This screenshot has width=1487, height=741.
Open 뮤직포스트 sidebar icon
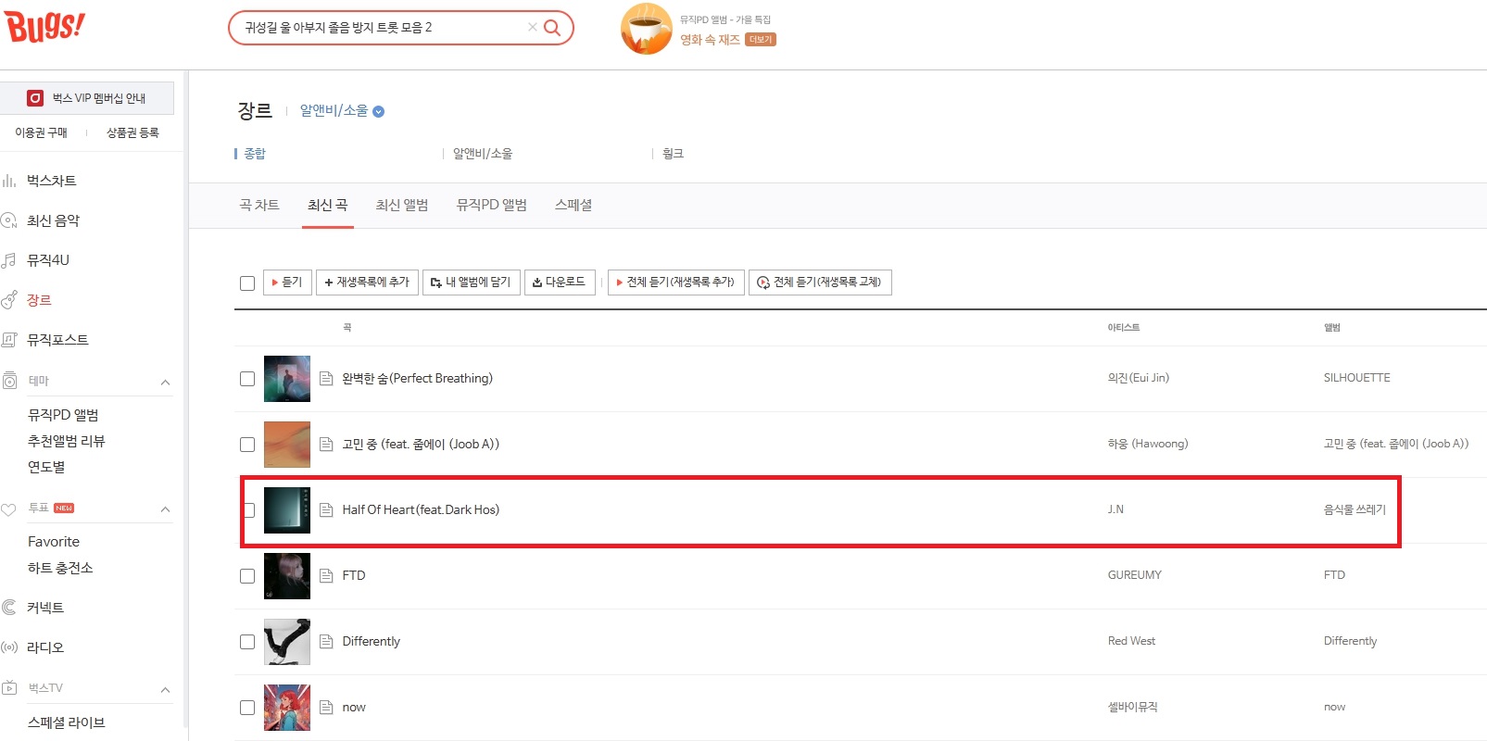pos(9,340)
